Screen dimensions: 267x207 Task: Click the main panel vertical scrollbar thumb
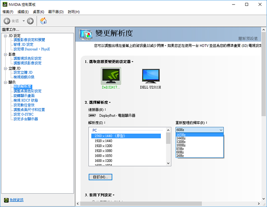click(x=264, y=74)
